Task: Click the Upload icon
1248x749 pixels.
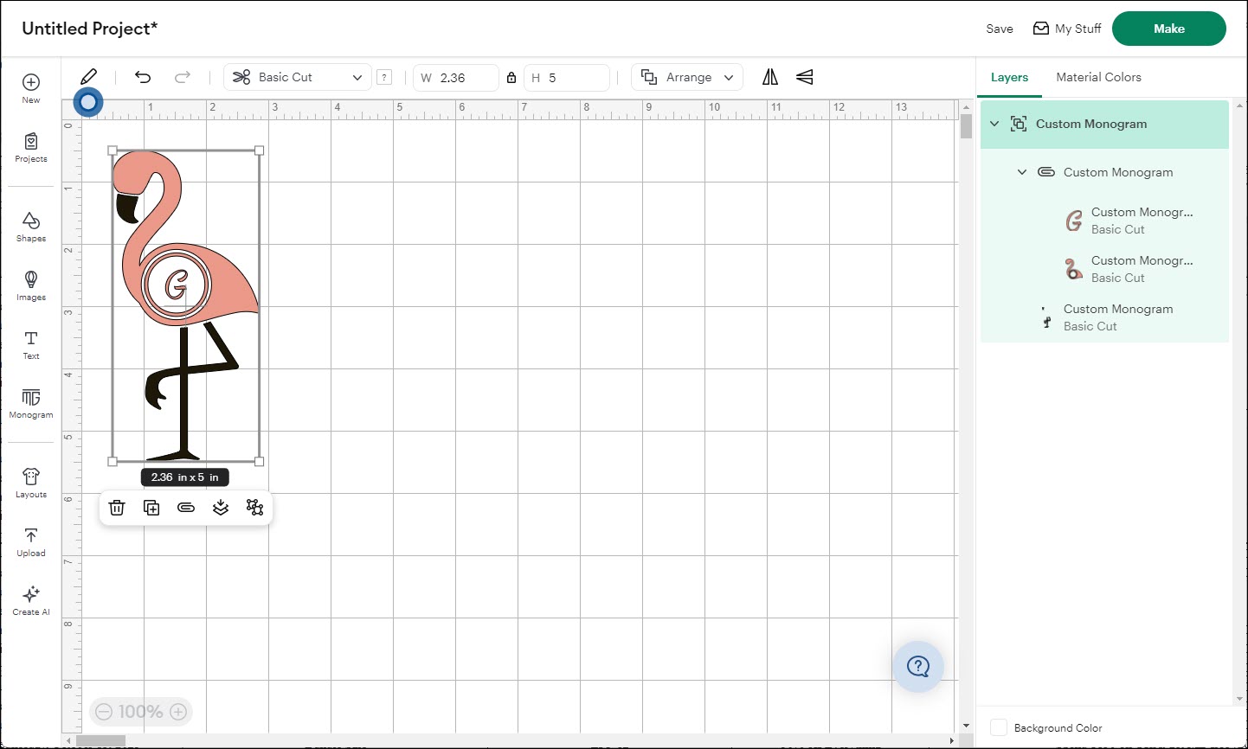Action: (x=31, y=541)
